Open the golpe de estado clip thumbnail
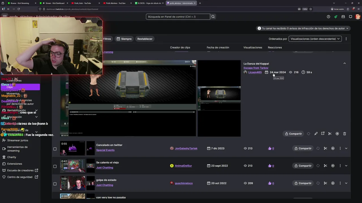Image resolution: width=362 pixels, height=203 pixels. 72,183
